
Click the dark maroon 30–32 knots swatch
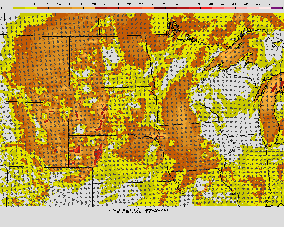(x=159, y=8)
